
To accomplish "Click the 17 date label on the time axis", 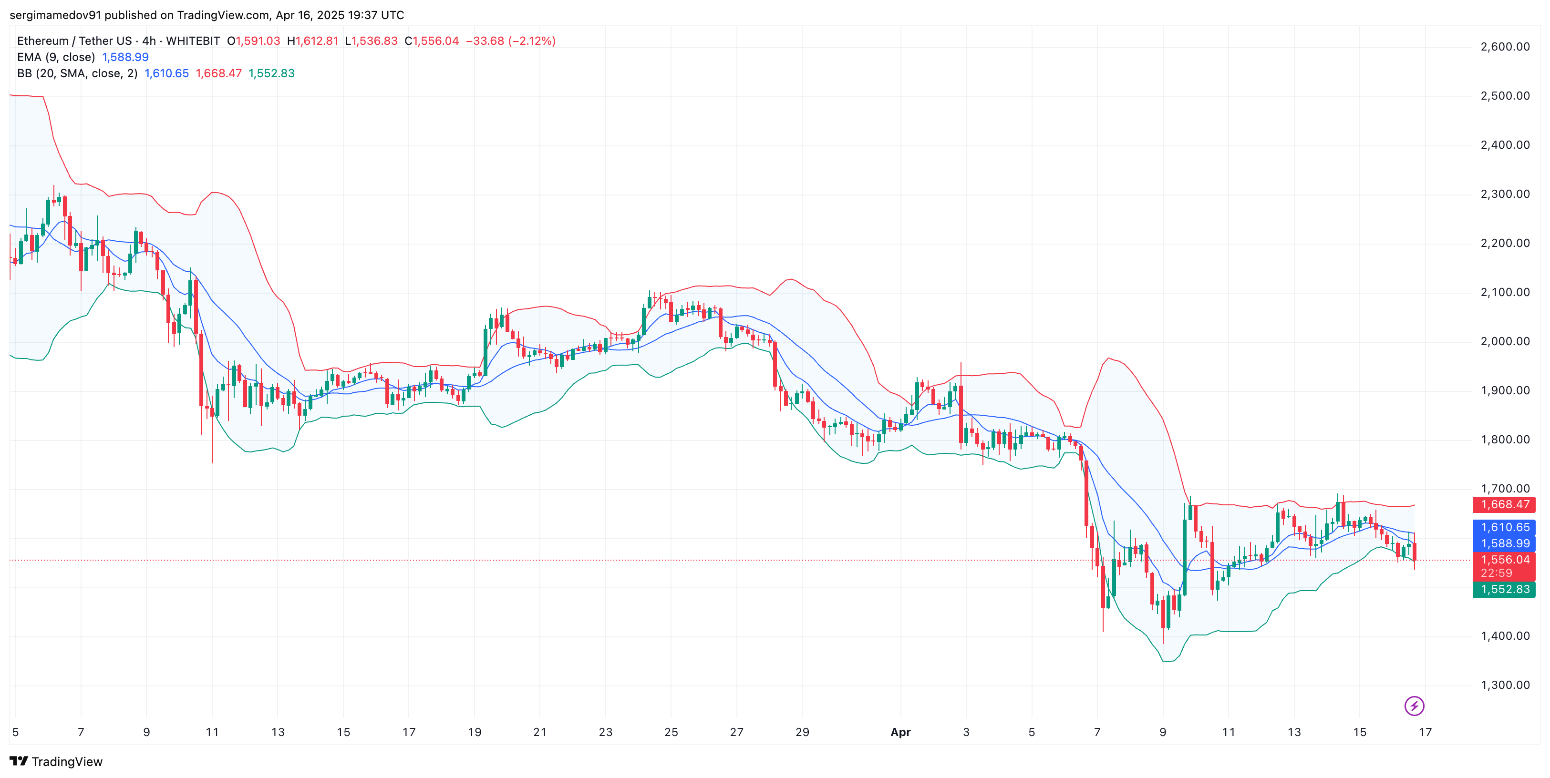I will point(1425,732).
